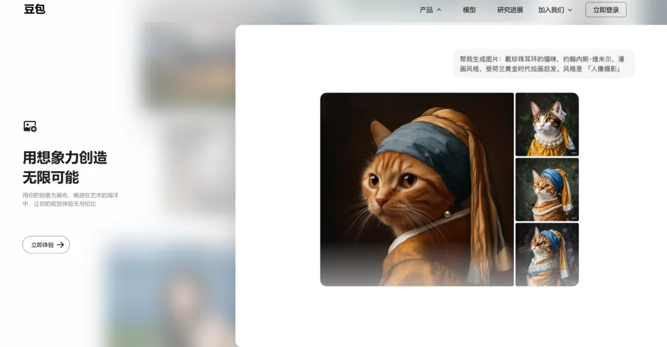
Task: Click the 豆包 logo
Action: pyautogui.click(x=35, y=9)
